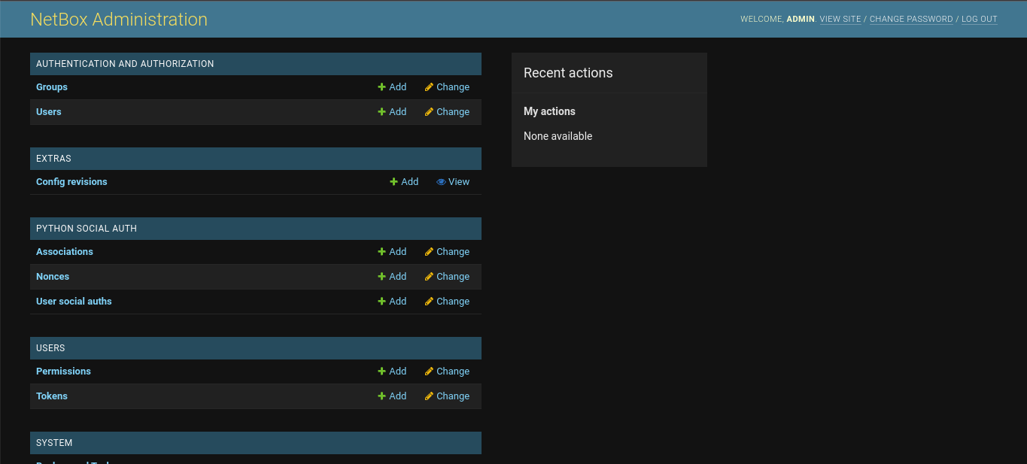The height and width of the screenshot is (464, 1027).
Task: Open the Users model page
Action: [48, 111]
